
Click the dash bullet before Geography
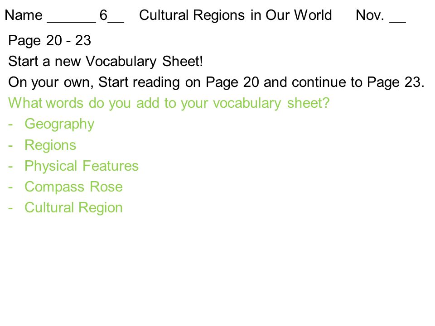[x=10, y=125]
